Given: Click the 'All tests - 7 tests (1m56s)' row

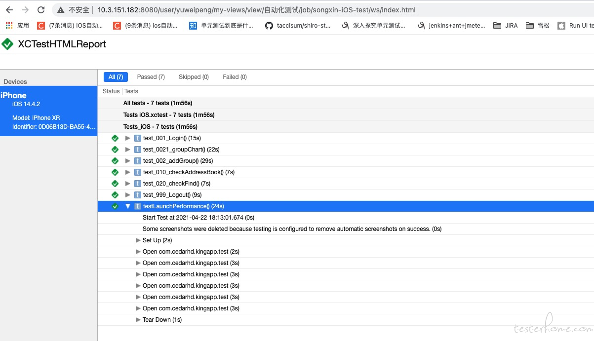Looking at the screenshot, I should pos(346,103).
